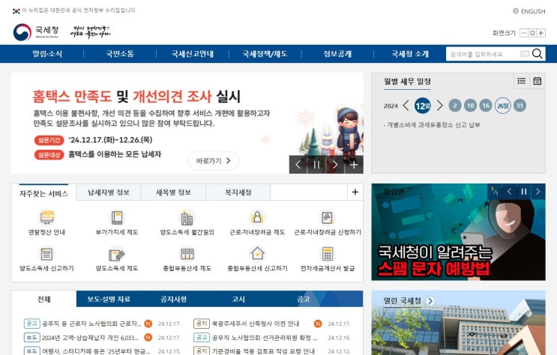Select day 2 in tax schedule
Screen dimensions: 557x355
pyautogui.click(x=455, y=106)
